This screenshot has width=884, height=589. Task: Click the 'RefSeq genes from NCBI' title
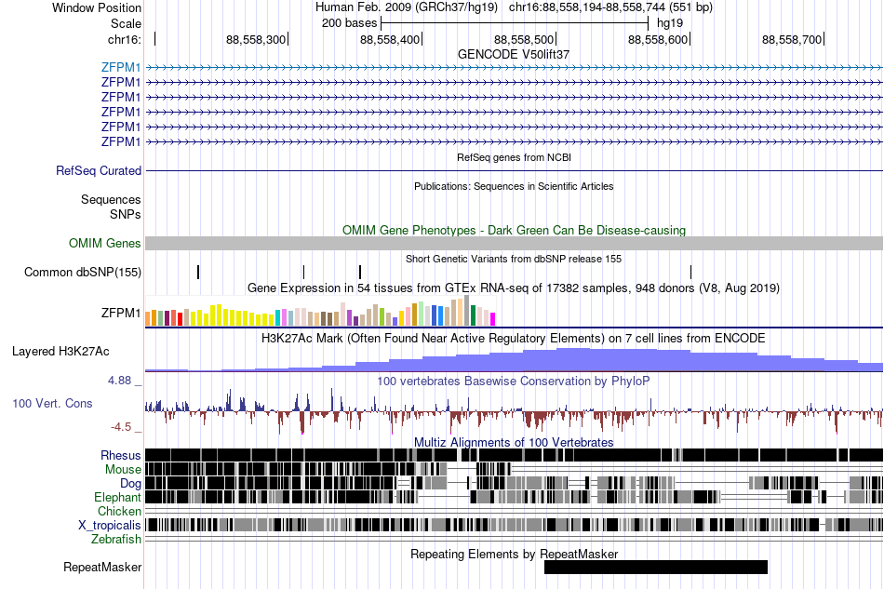514,157
